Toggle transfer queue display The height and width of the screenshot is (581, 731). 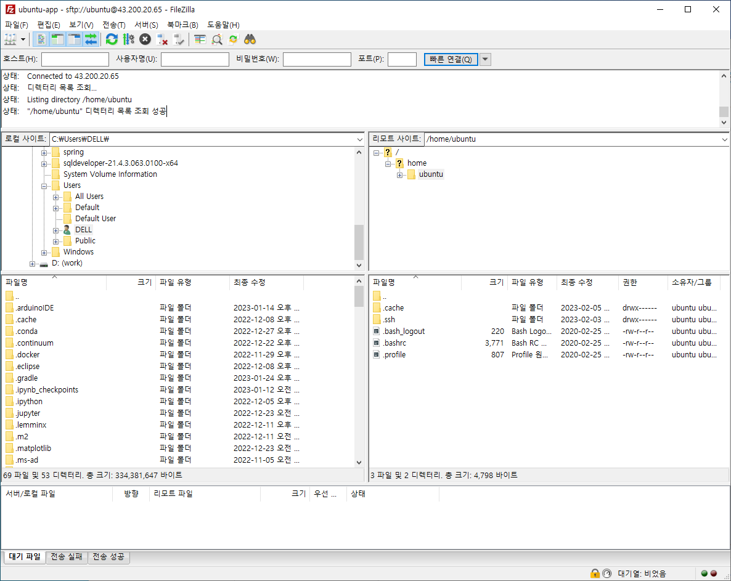tap(91, 39)
